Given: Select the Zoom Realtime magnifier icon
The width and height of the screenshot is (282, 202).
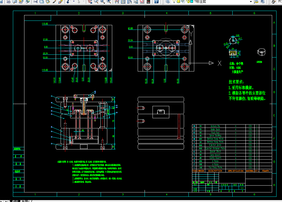Looking at the screenshot, I should pos(96,2).
